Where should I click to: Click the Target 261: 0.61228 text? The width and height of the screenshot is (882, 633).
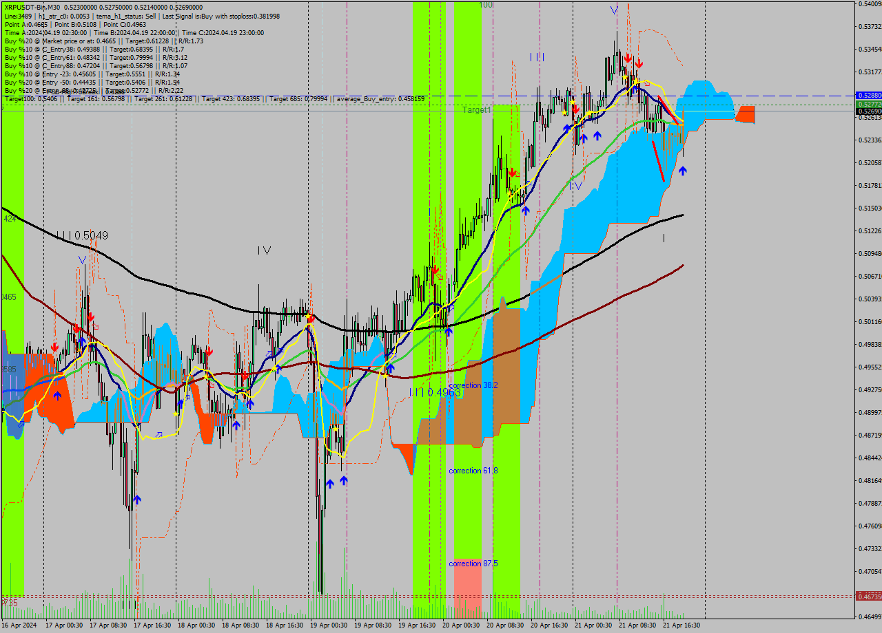[163, 99]
